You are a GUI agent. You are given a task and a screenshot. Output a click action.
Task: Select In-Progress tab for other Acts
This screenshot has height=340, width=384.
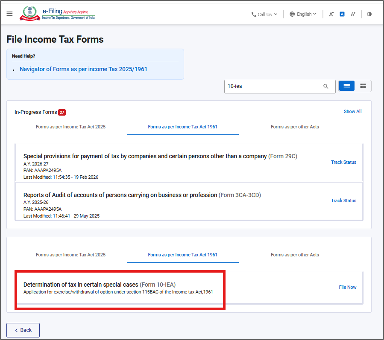(295, 127)
